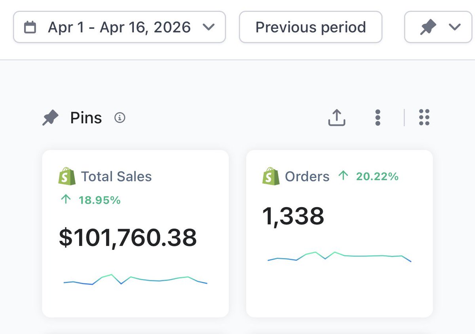Click the six-dot grid layout icon

coord(424,117)
